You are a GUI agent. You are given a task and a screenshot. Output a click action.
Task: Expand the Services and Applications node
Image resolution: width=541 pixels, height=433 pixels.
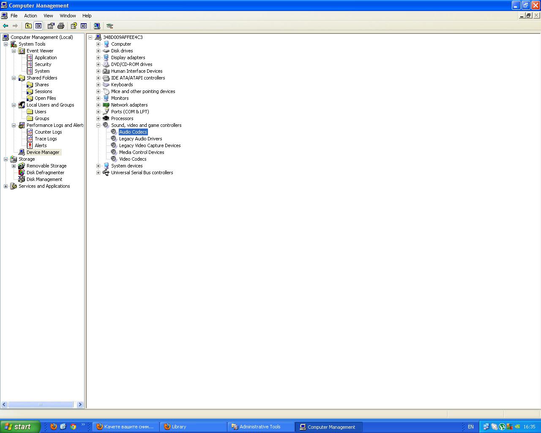[5, 186]
